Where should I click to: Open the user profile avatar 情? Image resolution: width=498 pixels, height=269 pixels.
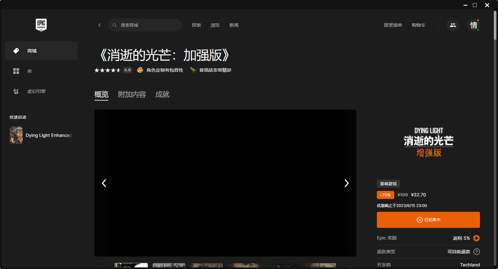click(473, 25)
